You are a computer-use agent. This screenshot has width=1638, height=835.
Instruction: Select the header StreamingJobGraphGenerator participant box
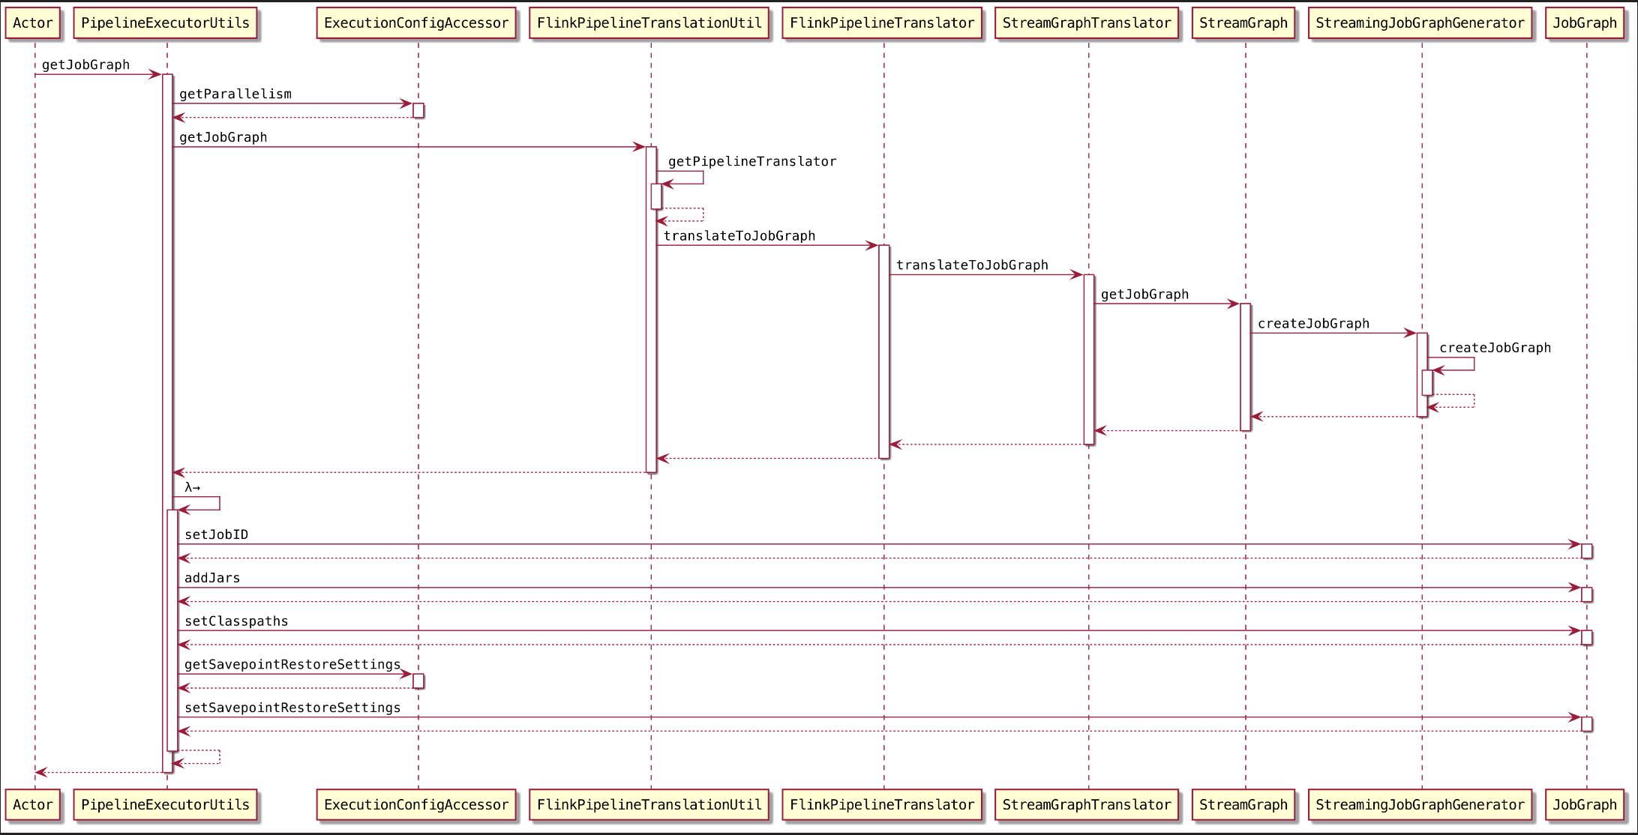(1420, 23)
